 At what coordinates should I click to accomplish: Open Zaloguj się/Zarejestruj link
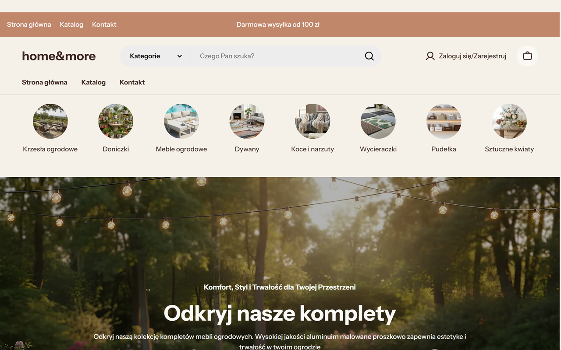point(472,56)
